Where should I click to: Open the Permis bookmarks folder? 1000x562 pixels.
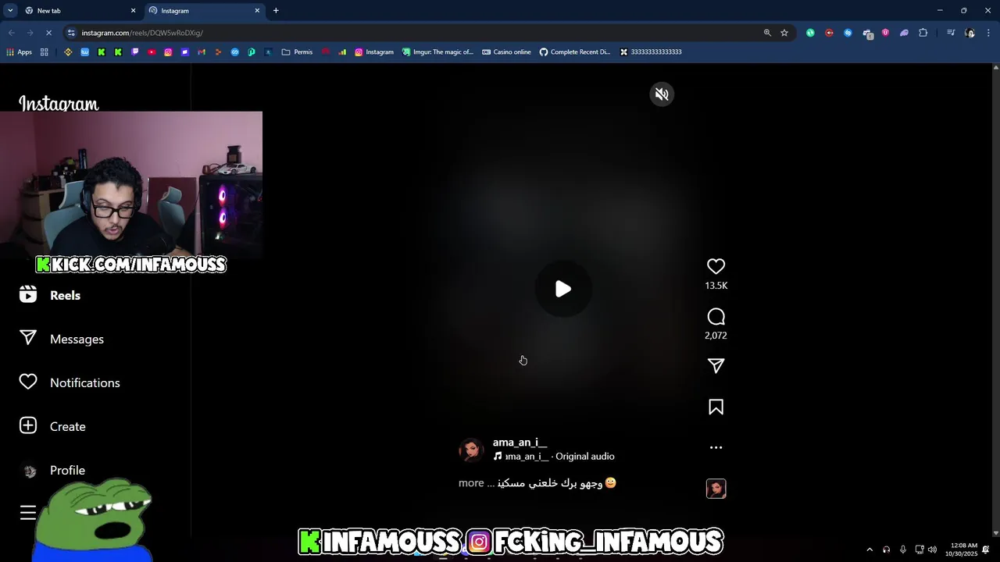(x=297, y=52)
